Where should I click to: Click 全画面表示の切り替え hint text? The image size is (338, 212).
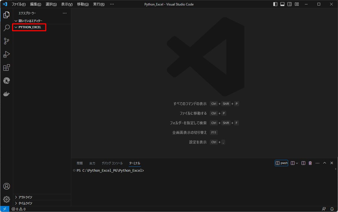(190, 132)
